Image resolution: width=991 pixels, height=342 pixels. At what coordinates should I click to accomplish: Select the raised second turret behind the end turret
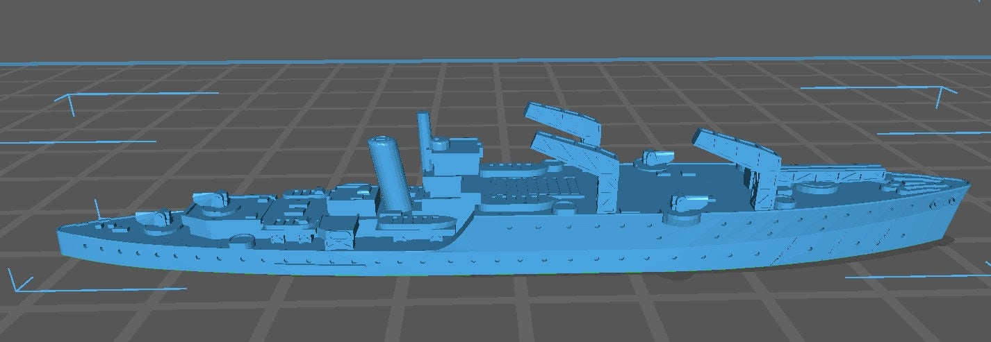212,200
